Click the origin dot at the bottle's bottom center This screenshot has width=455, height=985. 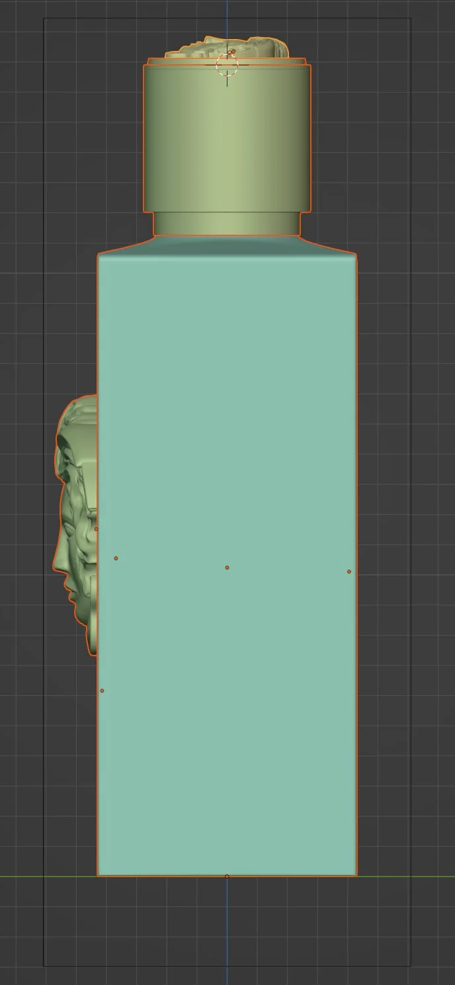pos(227,877)
